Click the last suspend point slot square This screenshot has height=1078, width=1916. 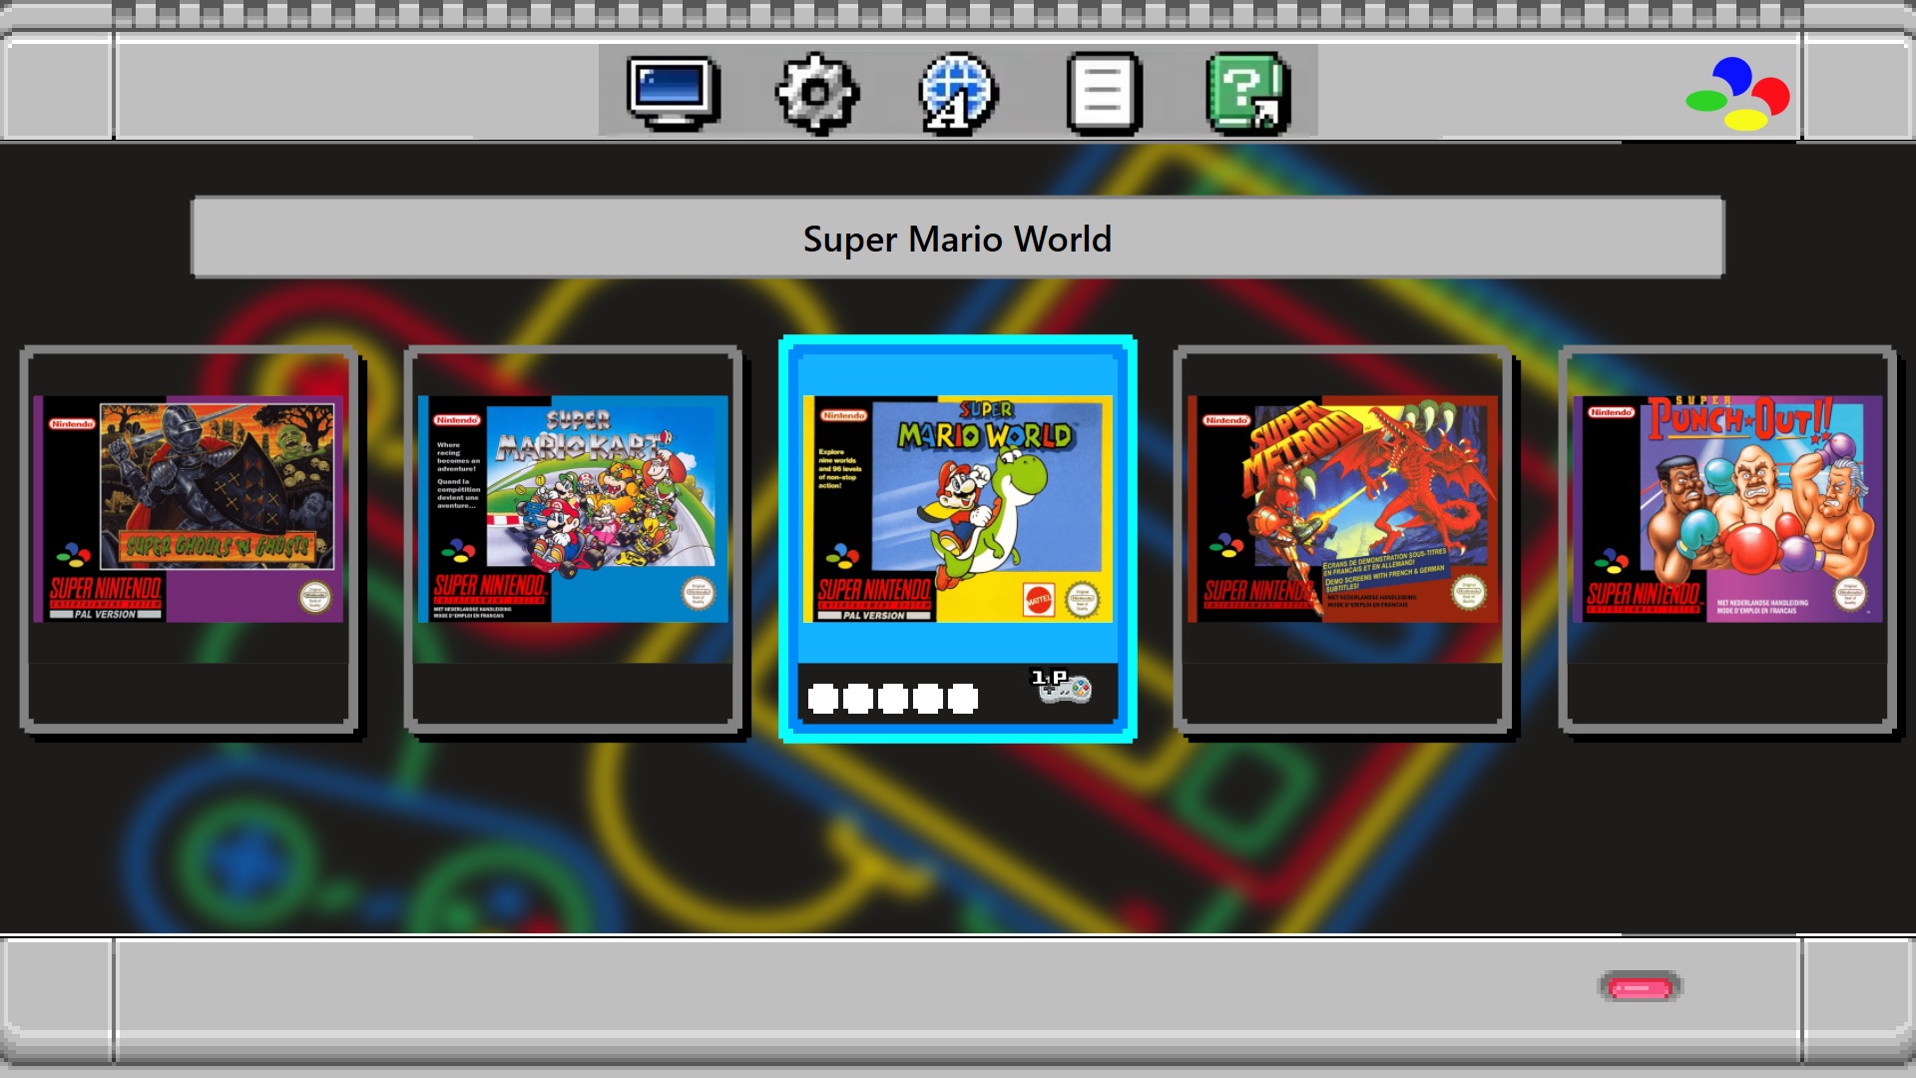tap(963, 699)
